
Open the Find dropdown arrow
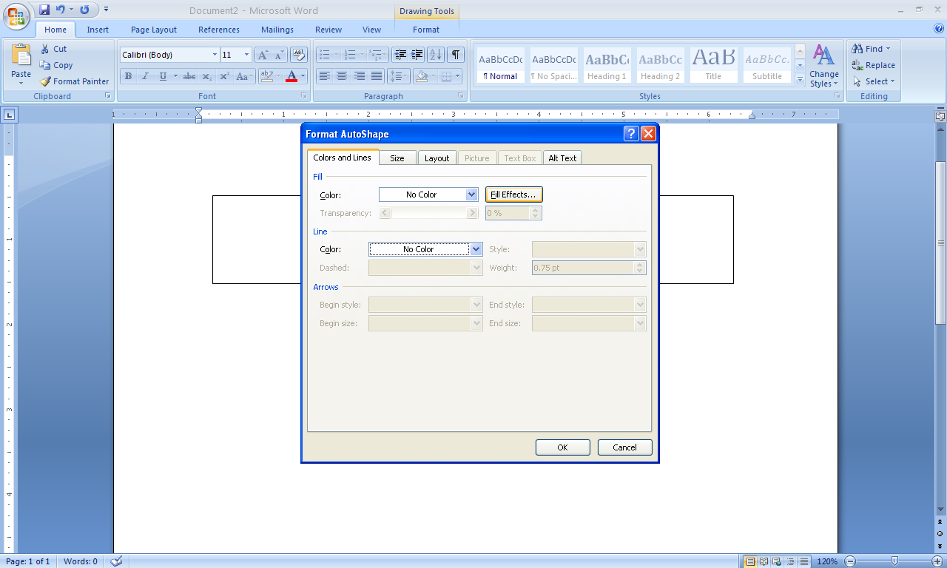tap(888, 49)
